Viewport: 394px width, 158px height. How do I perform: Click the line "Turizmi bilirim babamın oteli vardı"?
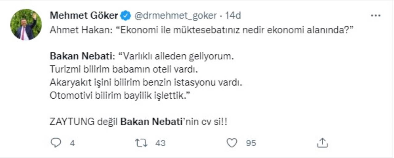pyautogui.click(x=123, y=70)
